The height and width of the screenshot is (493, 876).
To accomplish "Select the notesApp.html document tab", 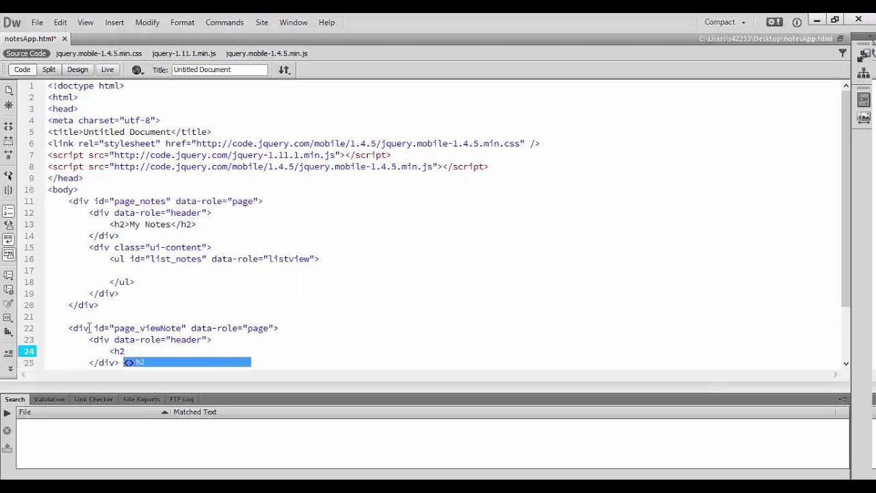I will coord(29,39).
